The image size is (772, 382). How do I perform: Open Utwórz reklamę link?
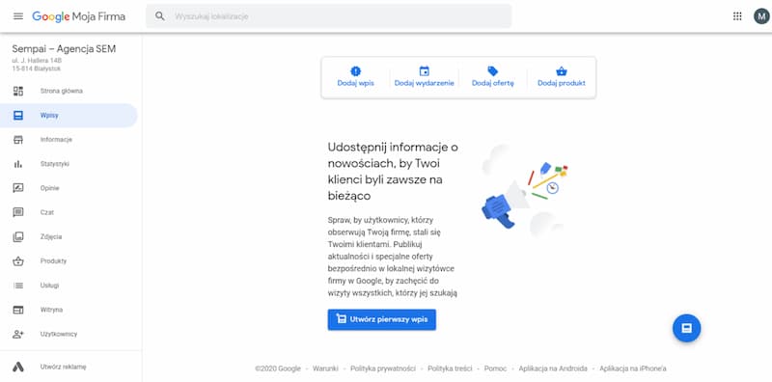(63, 367)
